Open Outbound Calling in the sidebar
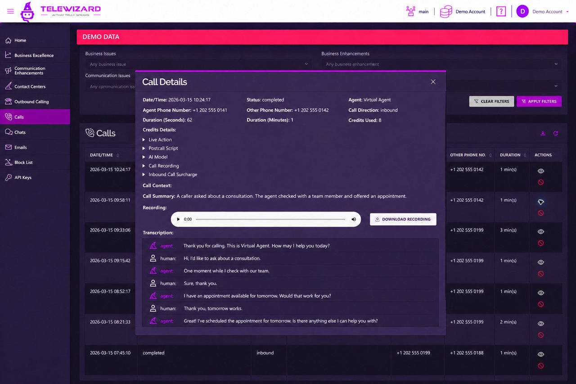Viewport: 576px width, 384px height. pyautogui.click(x=35, y=102)
